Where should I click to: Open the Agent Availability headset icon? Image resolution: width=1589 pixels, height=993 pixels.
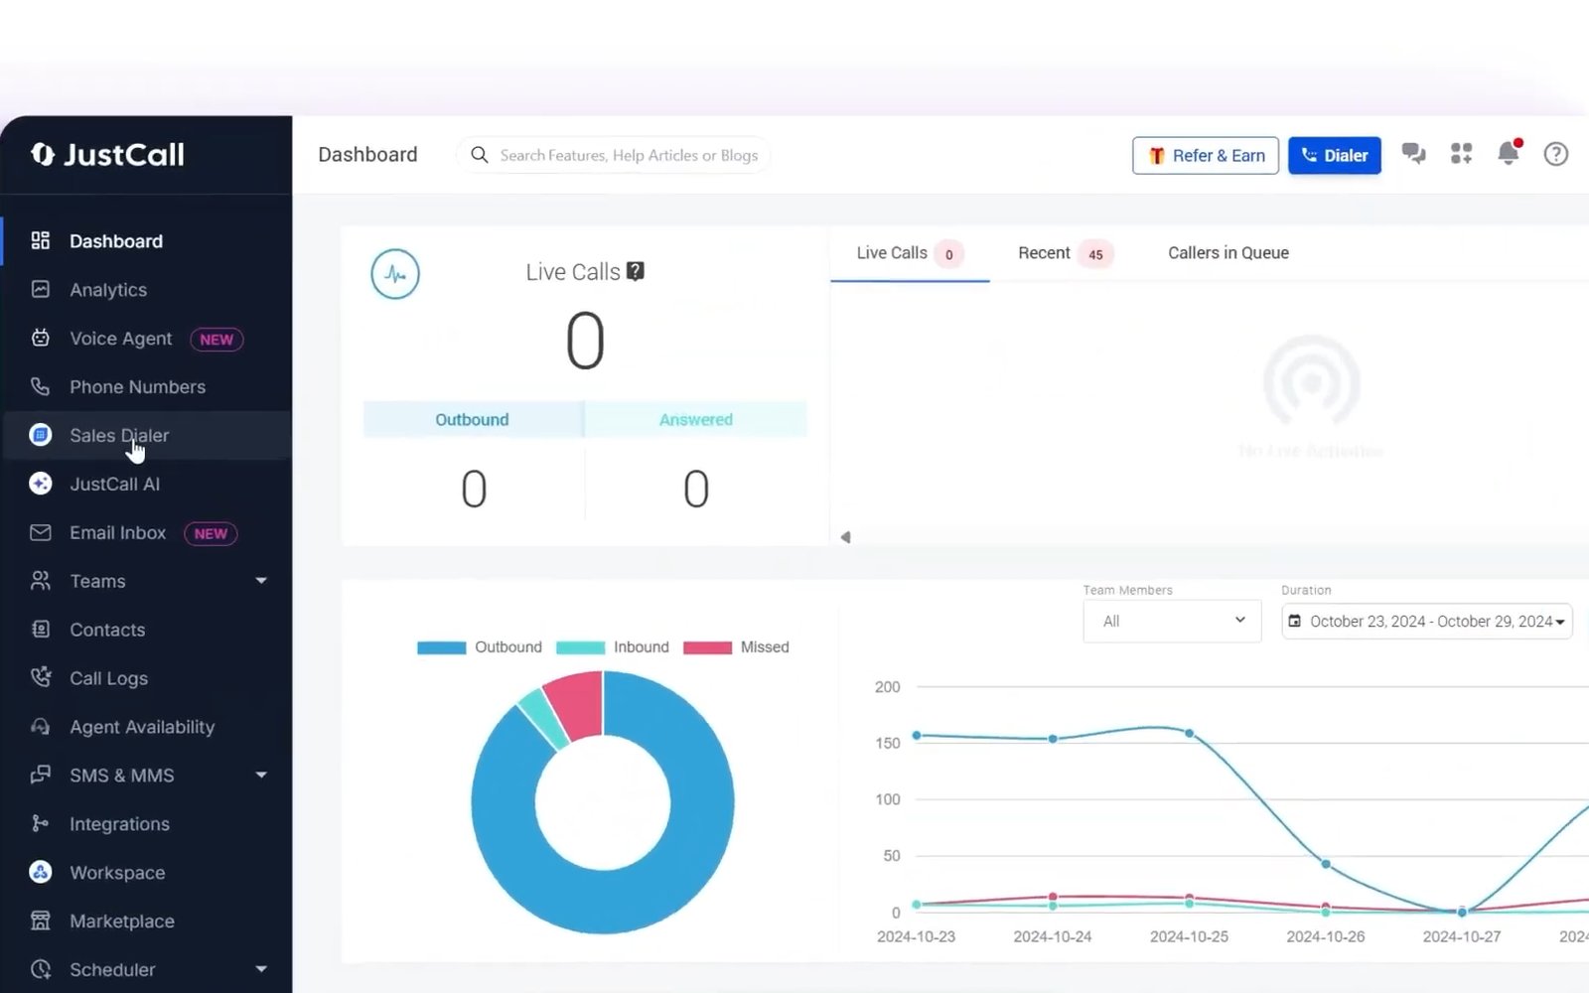tap(41, 726)
